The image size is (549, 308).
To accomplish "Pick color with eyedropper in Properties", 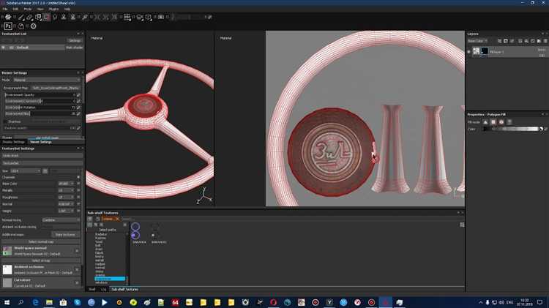I will coord(545,129).
